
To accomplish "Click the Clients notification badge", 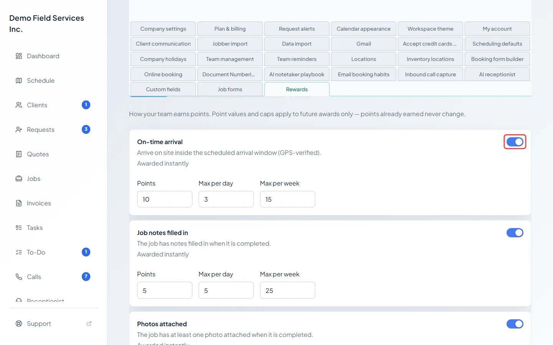I will (x=86, y=105).
